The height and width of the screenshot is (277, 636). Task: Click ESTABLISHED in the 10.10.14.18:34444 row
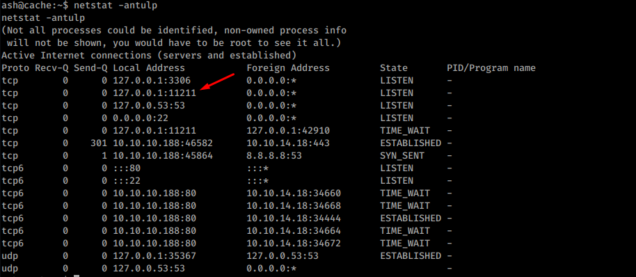(411, 219)
